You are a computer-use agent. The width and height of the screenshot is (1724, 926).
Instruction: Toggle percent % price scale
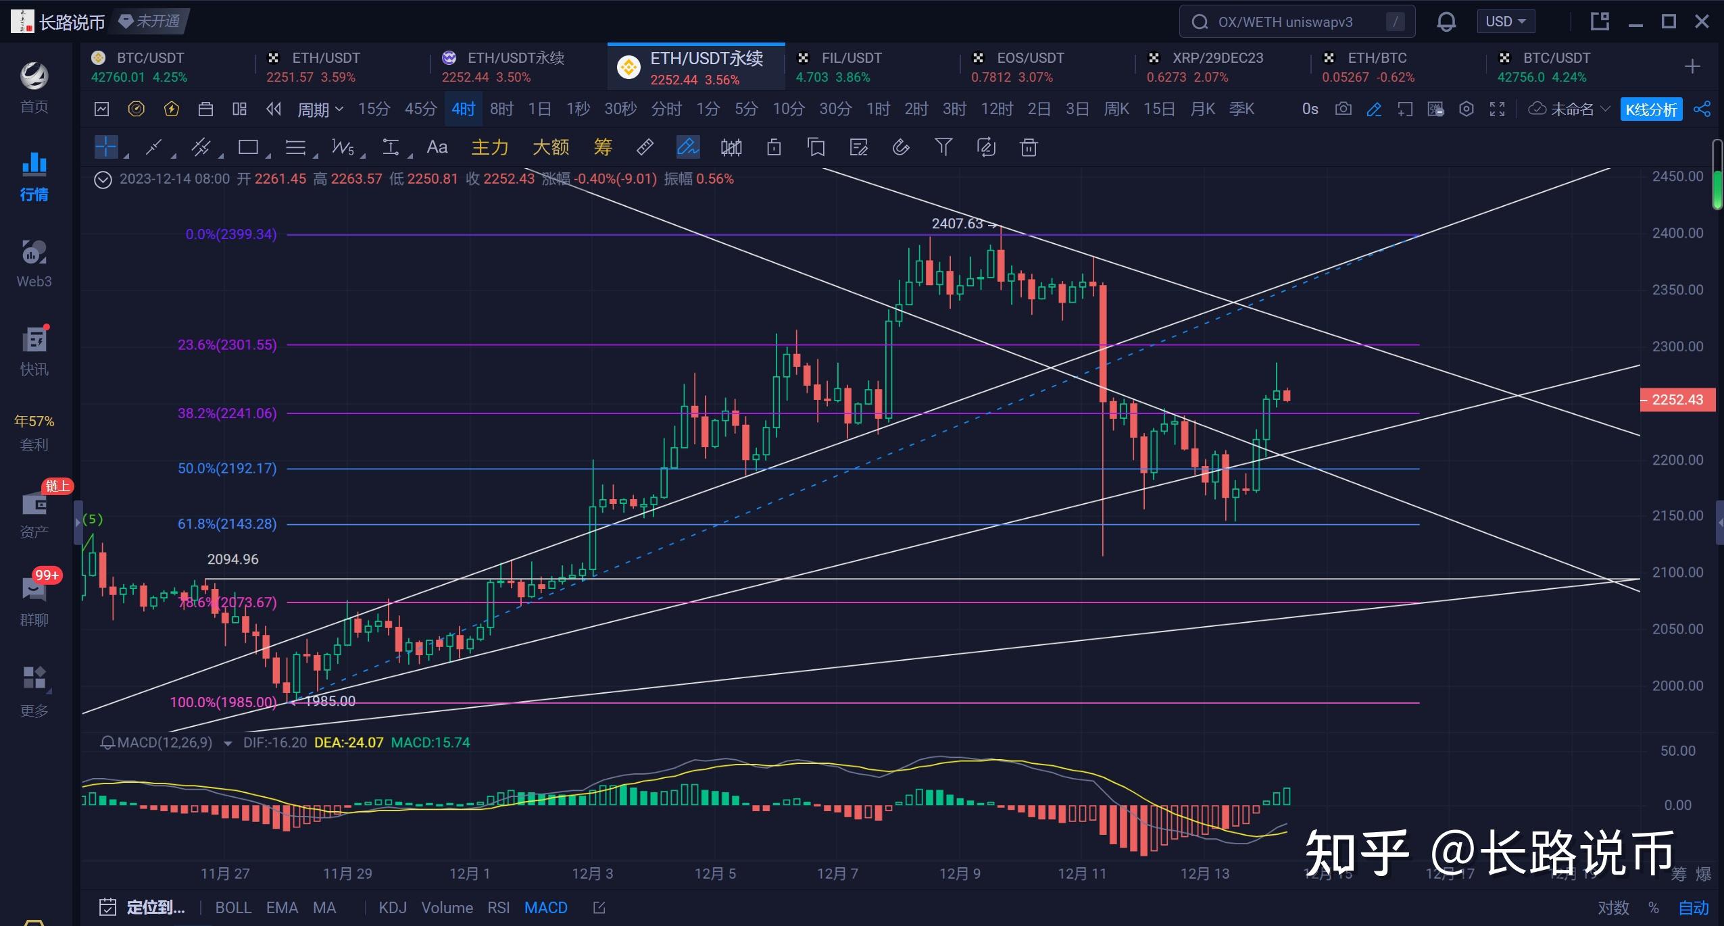pos(1654,908)
